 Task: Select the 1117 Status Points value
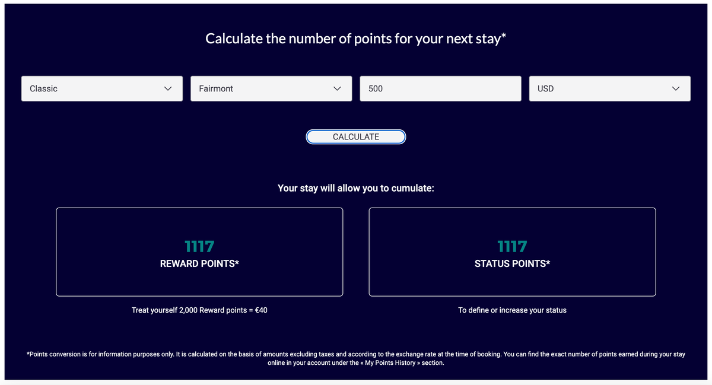coord(512,245)
